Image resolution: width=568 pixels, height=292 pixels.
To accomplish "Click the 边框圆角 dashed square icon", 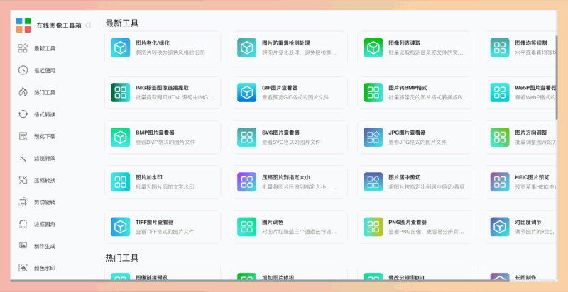I will point(23,224).
